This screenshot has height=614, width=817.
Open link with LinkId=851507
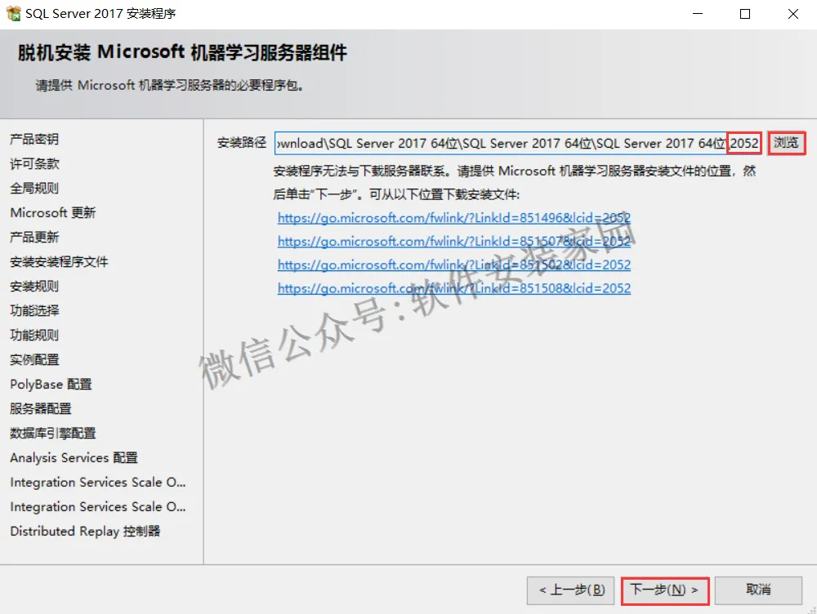pos(453,241)
